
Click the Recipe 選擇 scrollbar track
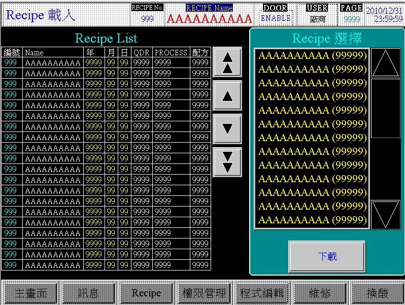click(386, 139)
